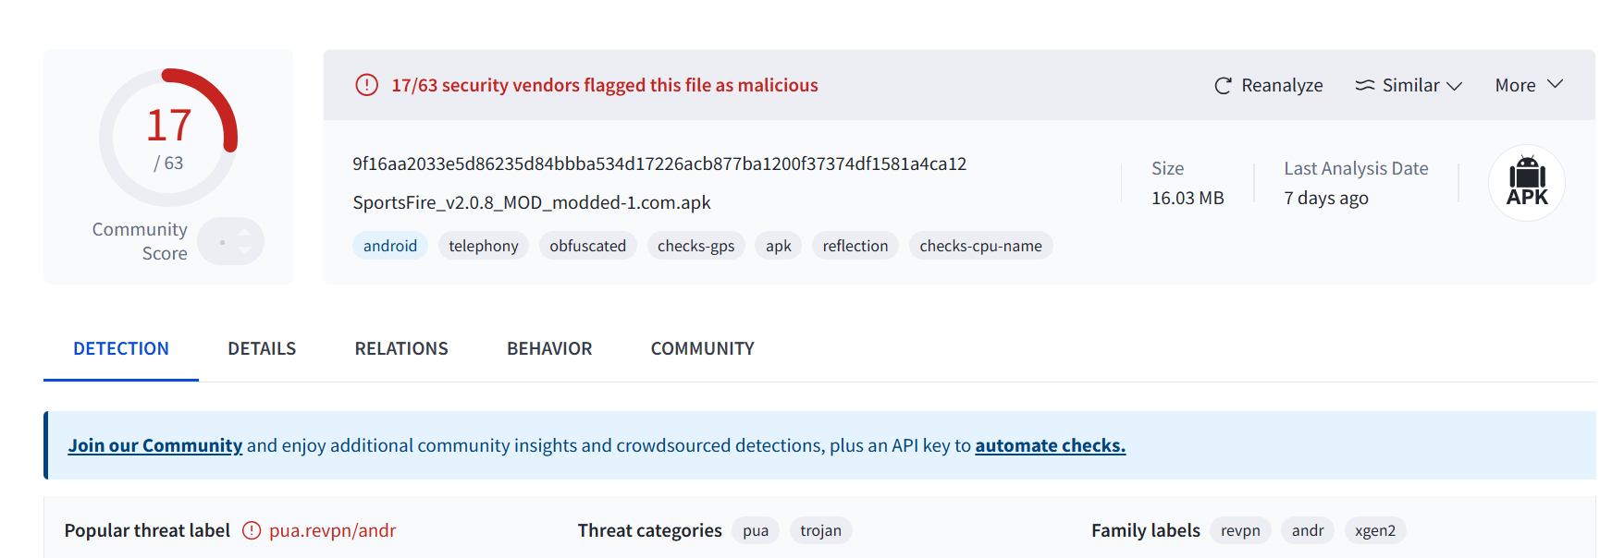Click the telephony tag

click(x=484, y=246)
